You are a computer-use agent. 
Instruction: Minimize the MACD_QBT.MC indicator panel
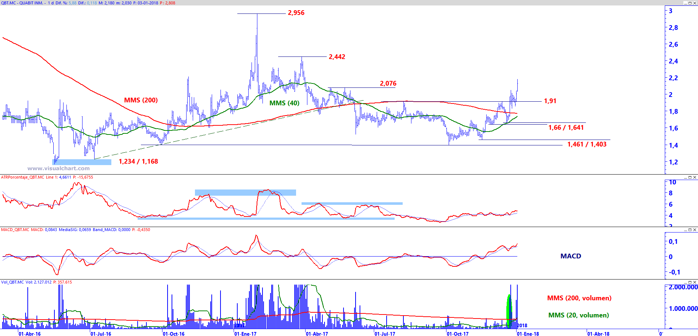tap(685, 230)
